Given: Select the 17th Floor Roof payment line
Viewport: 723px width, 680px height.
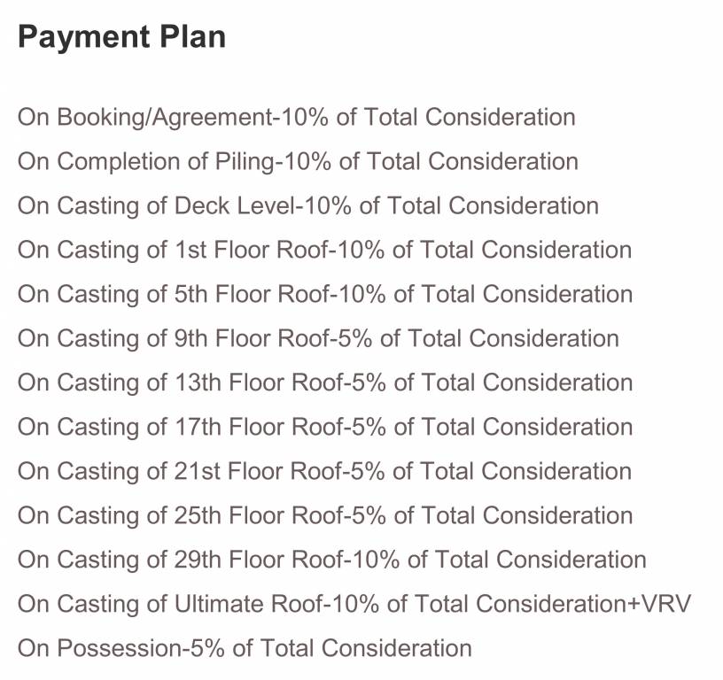Looking at the screenshot, I should (x=324, y=427).
